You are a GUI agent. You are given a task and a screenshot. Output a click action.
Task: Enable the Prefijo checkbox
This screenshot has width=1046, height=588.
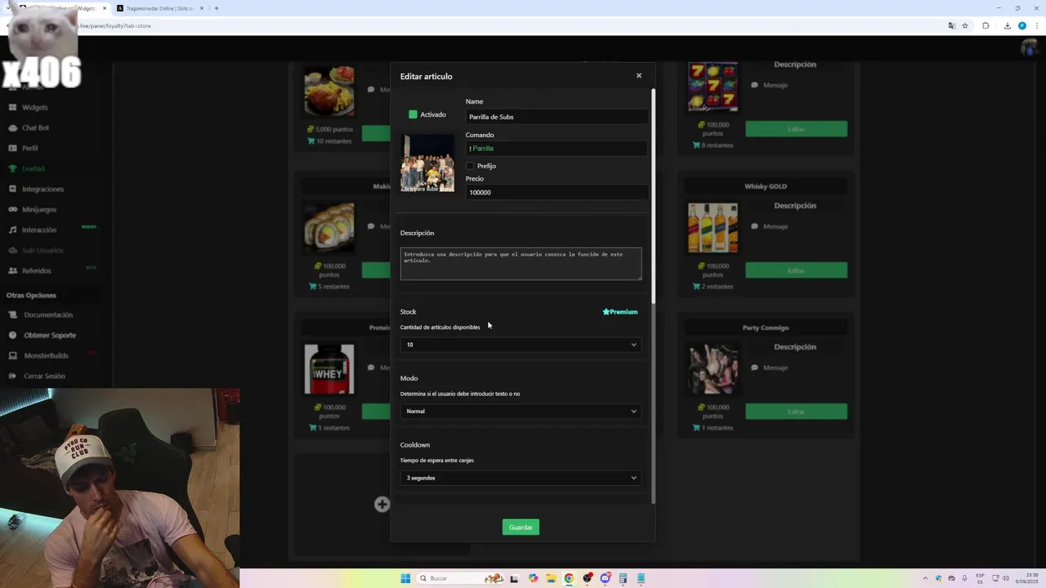pos(470,166)
